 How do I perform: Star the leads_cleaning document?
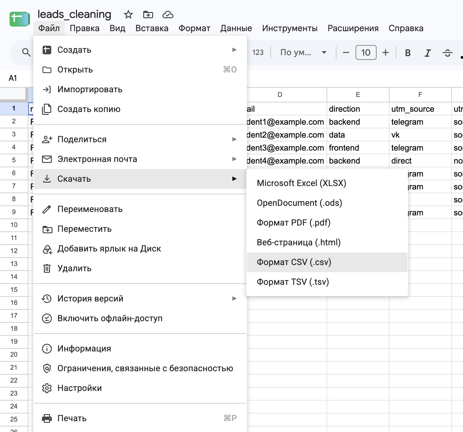128,15
